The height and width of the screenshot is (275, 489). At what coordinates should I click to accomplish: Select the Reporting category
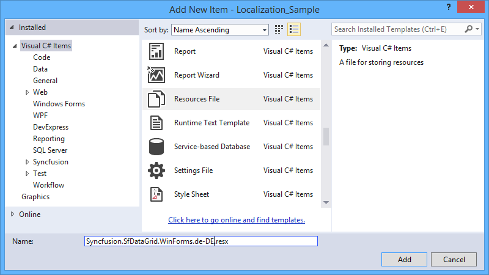49,139
